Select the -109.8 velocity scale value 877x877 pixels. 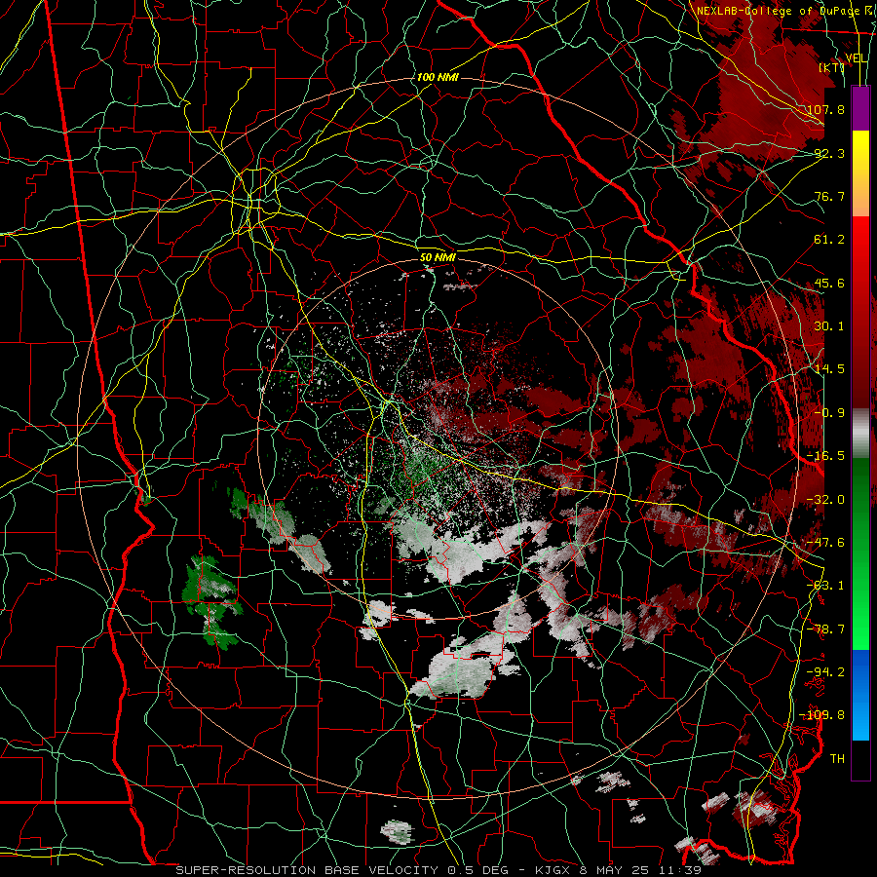pyautogui.click(x=822, y=715)
